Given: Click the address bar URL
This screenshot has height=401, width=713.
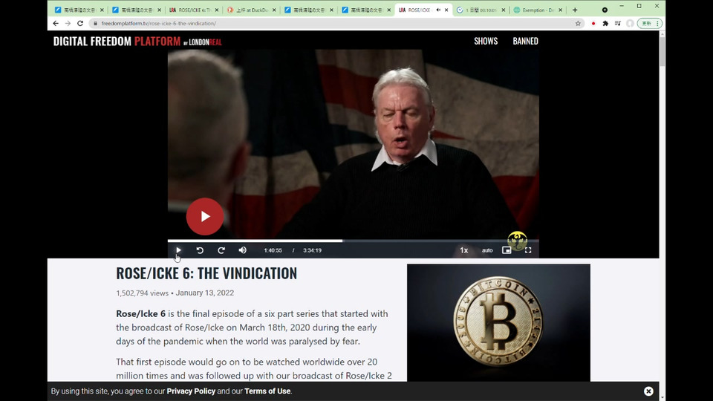Looking at the screenshot, I should (159, 23).
